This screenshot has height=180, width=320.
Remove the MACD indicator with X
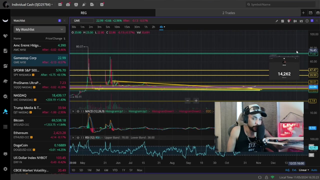pos(73,111)
